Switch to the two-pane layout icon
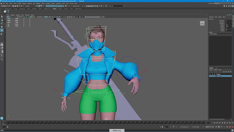This screenshot has height=132, width=234. pyautogui.click(x=2, y=52)
